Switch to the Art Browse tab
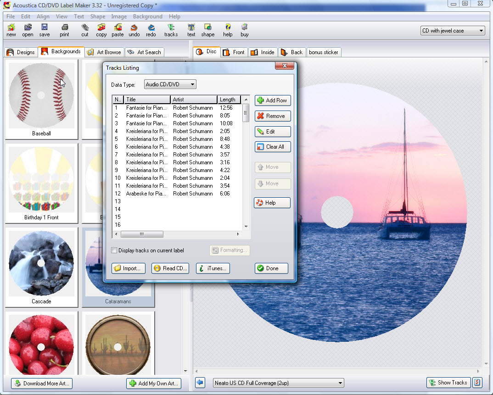Viewport: 493px width, 395px height. tap(104, 52)
